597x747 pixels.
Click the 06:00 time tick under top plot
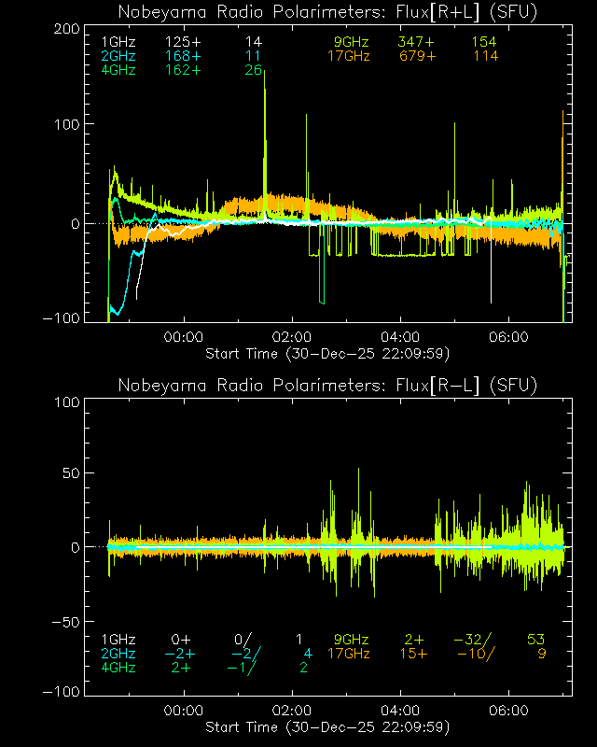509,337
